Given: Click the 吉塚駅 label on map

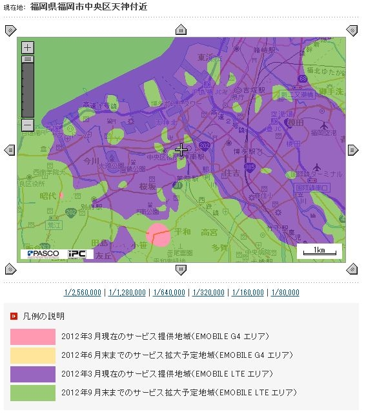Looking at the screenshot, I should (254, 90).
